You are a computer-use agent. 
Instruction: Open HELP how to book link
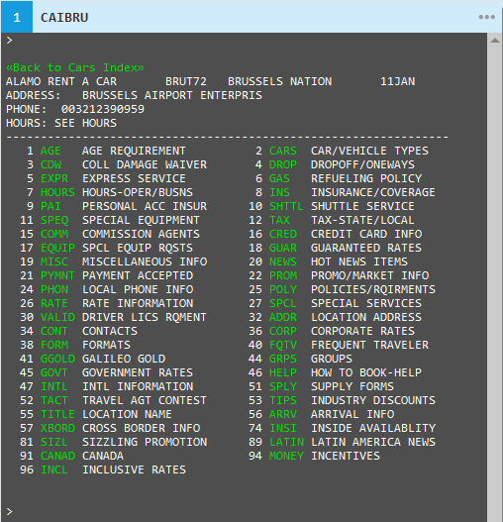point(282,372)
